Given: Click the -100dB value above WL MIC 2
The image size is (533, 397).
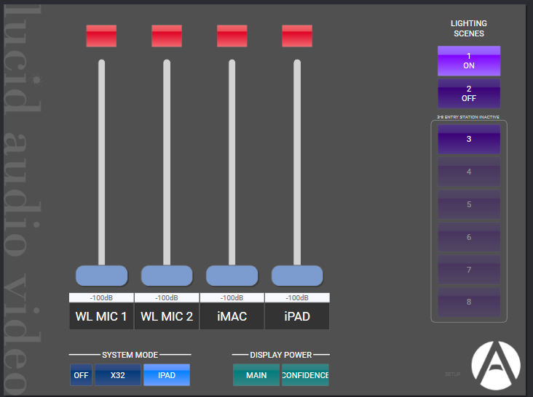Looking at the screenshot, I should click(x=167, y=297).
